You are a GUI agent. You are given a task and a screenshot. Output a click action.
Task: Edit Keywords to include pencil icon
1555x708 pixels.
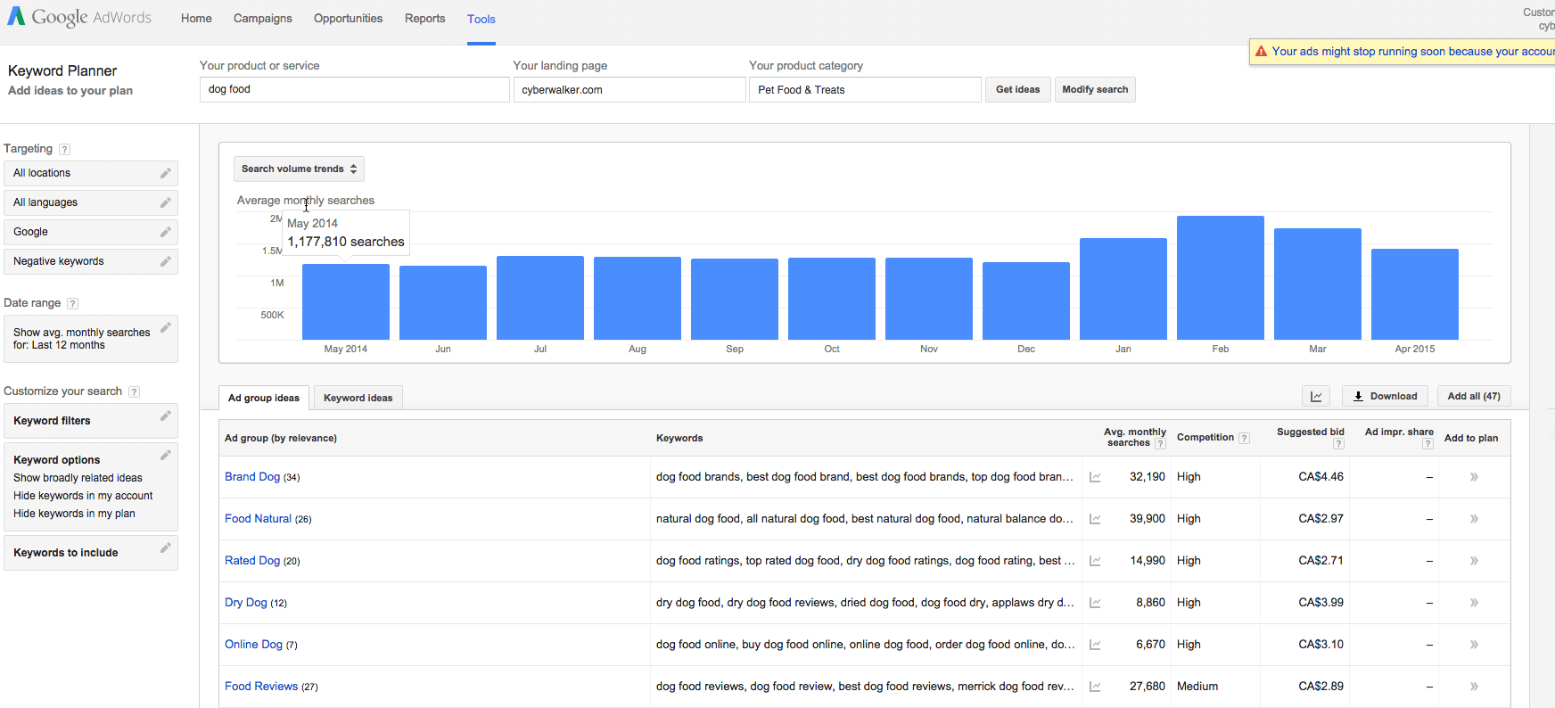pyautogui.click(x=165, y=547)
